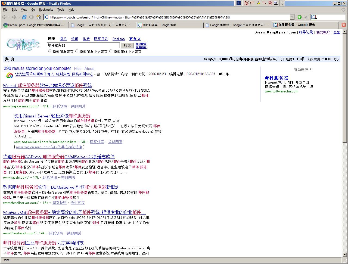
Task: Open the Desktop search link
Action: (x=119, y=39)
